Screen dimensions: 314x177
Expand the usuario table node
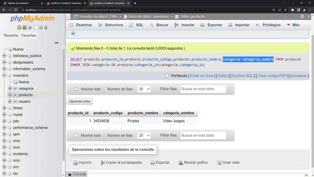click(10, 102)
